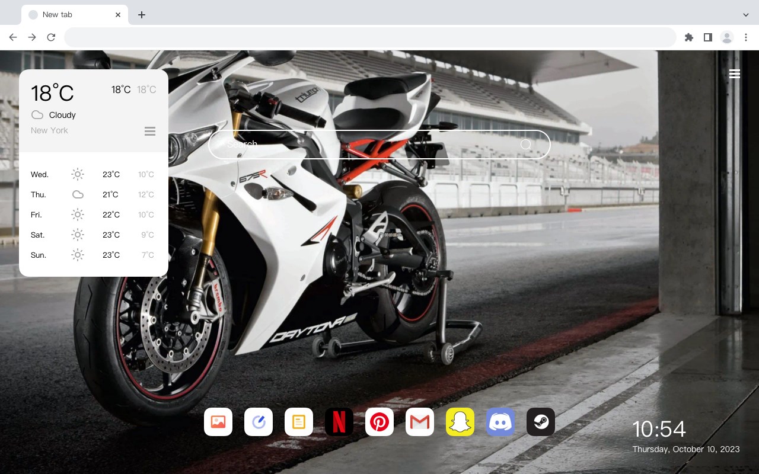Click Saturday's sunny weather icon

78,235
